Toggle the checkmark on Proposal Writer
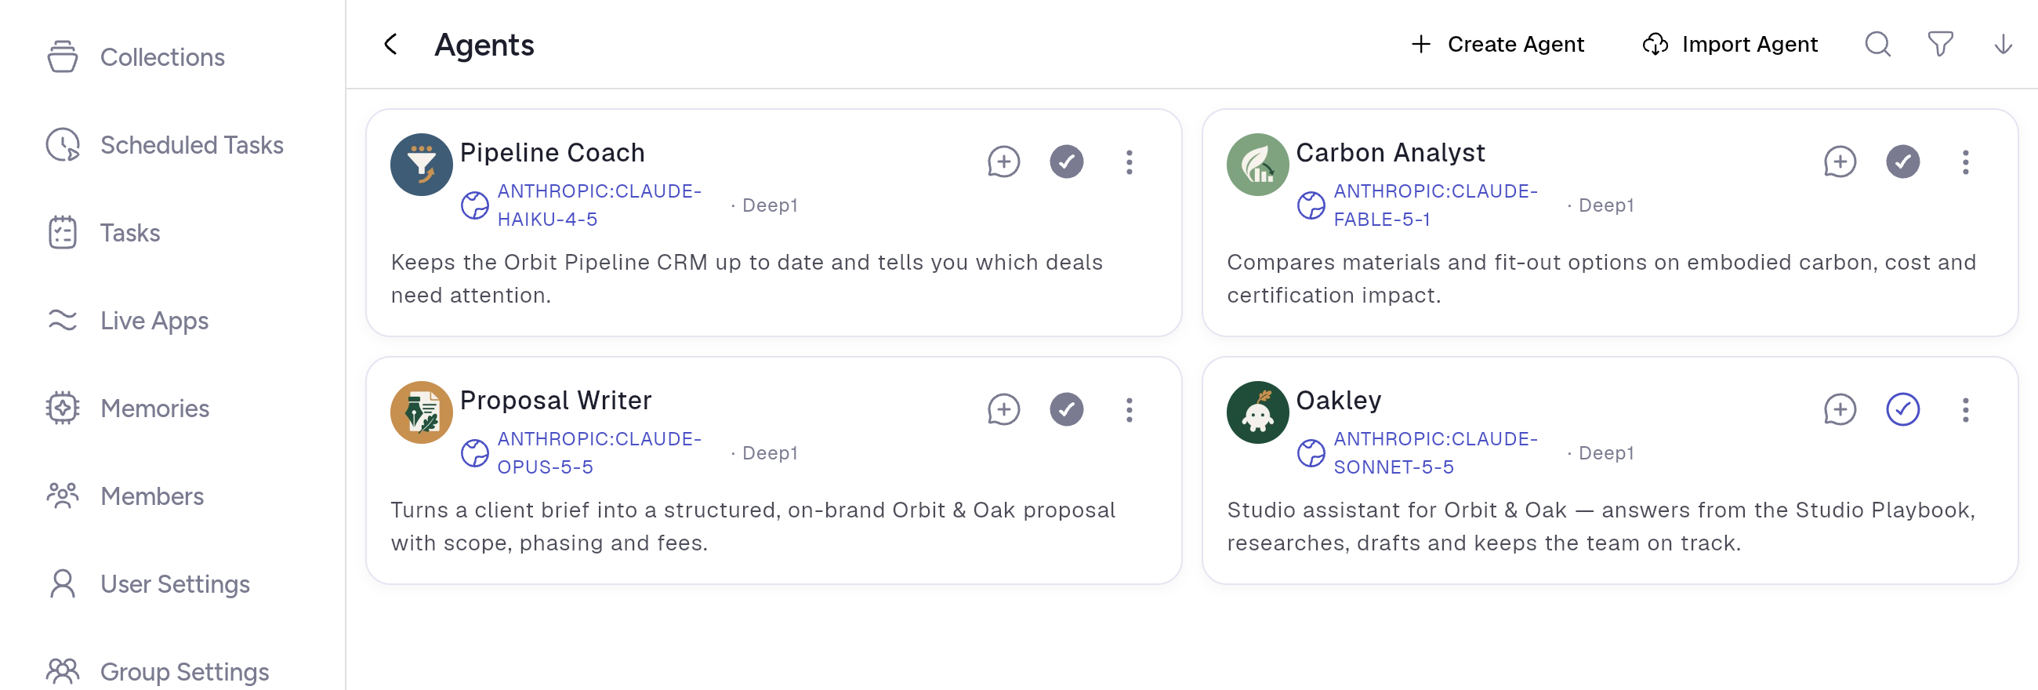Image resolution: width=2038 pixels, height=690 pixels. point(1067,410)
